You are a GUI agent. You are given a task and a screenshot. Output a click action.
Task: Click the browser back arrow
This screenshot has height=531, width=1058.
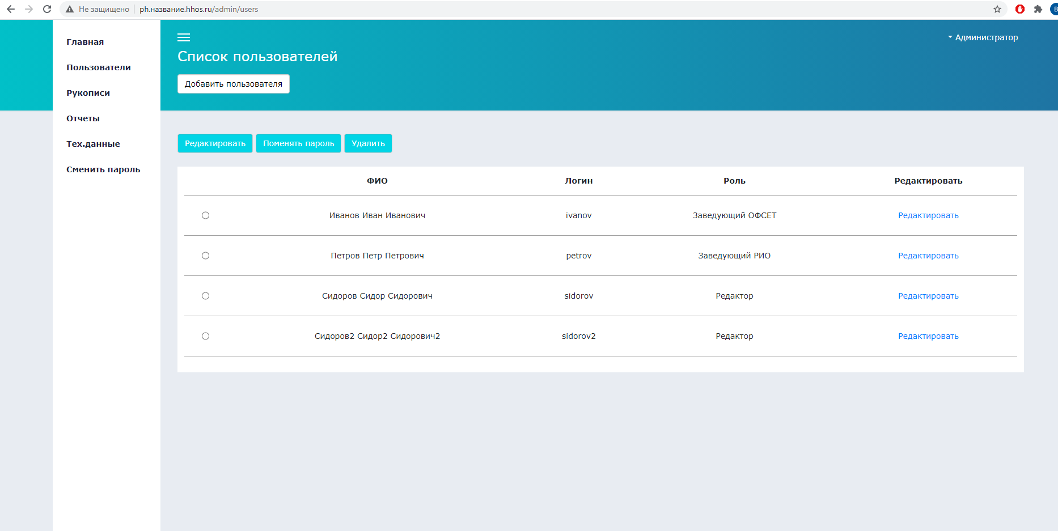(11, 9)
